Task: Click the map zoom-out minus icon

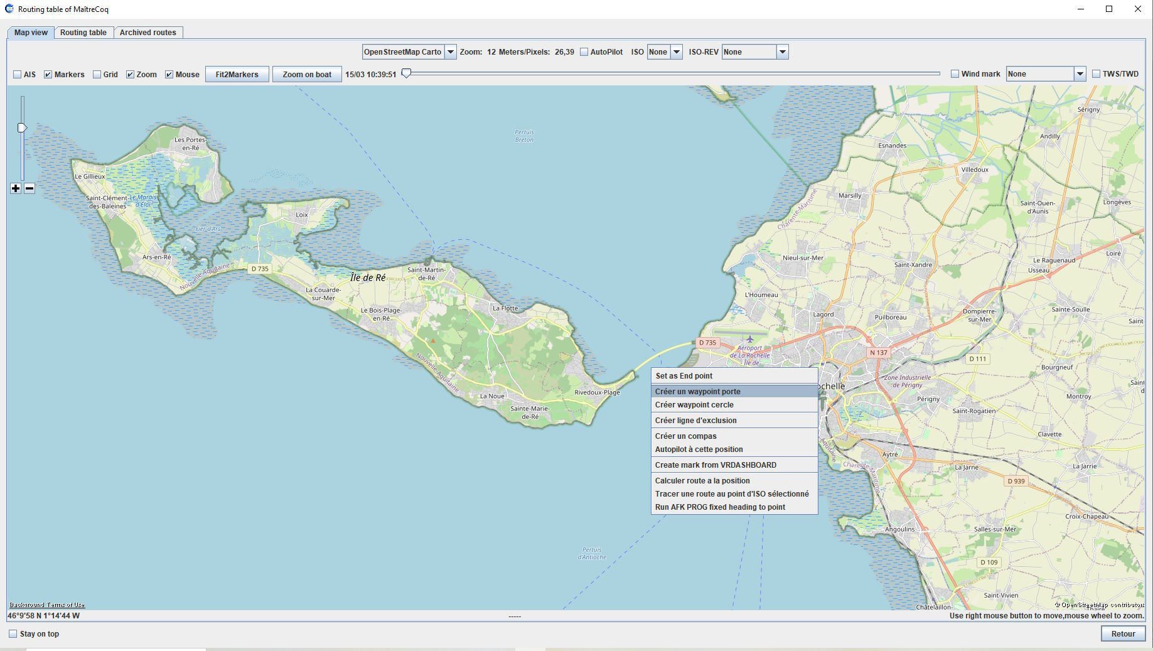Action: click(x=29, y=188)
